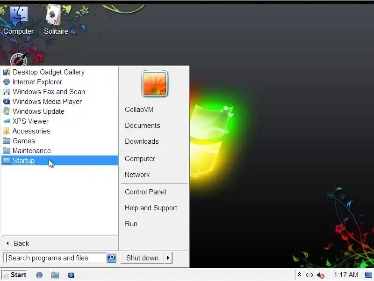This screenshot has height=281, width=374.
Task: Open the Solitaire desktop shortcut
Action: (56, 20)
